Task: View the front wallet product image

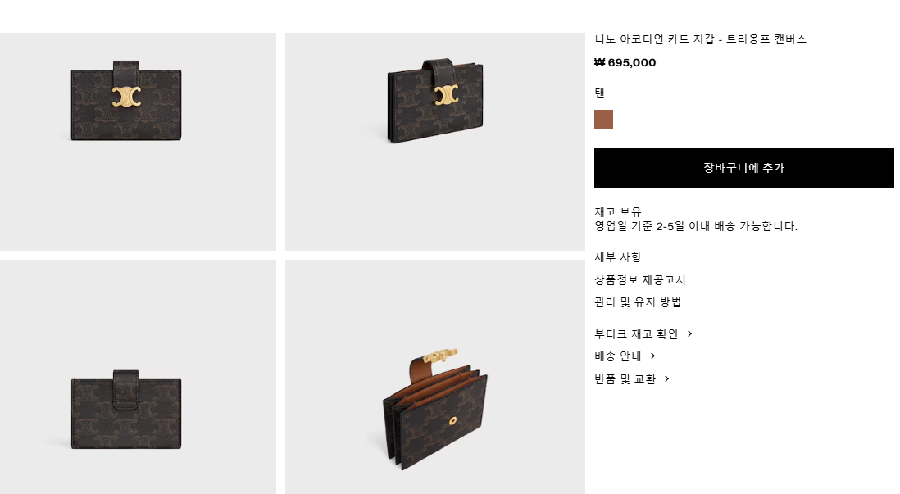Action: (x=138, y=142)
